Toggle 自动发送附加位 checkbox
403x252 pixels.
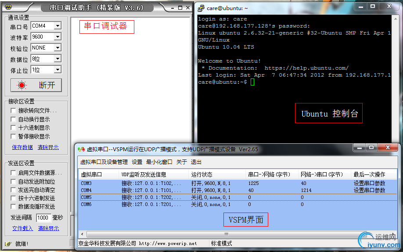(x=13, y=181)
